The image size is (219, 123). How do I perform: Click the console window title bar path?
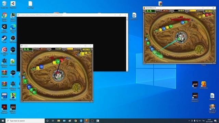point(41,15)
